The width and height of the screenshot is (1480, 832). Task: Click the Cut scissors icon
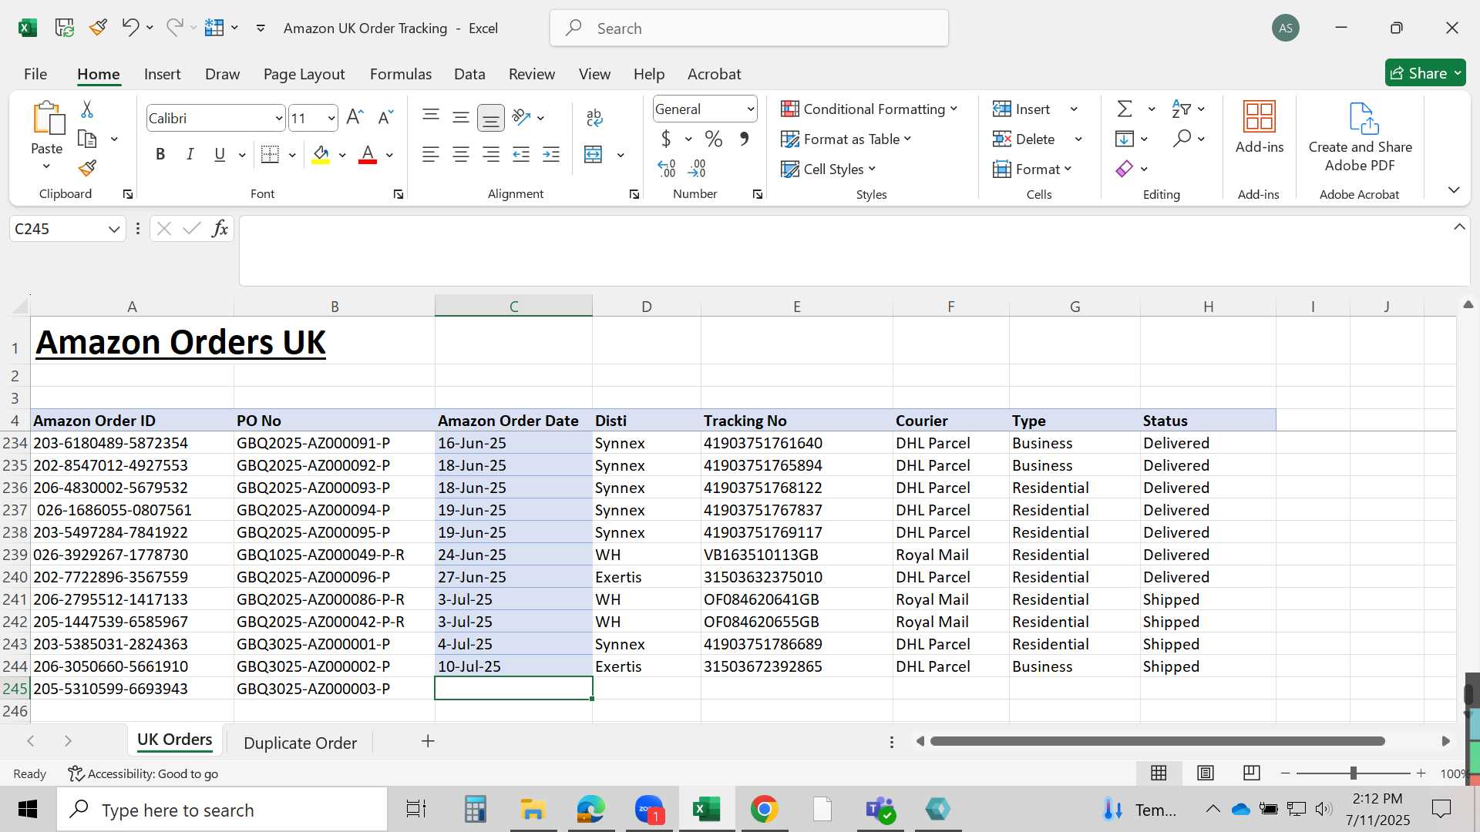point(87,110)
